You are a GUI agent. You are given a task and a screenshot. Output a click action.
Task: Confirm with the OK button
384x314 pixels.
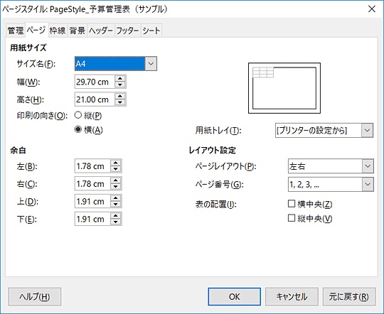(235, 297)
